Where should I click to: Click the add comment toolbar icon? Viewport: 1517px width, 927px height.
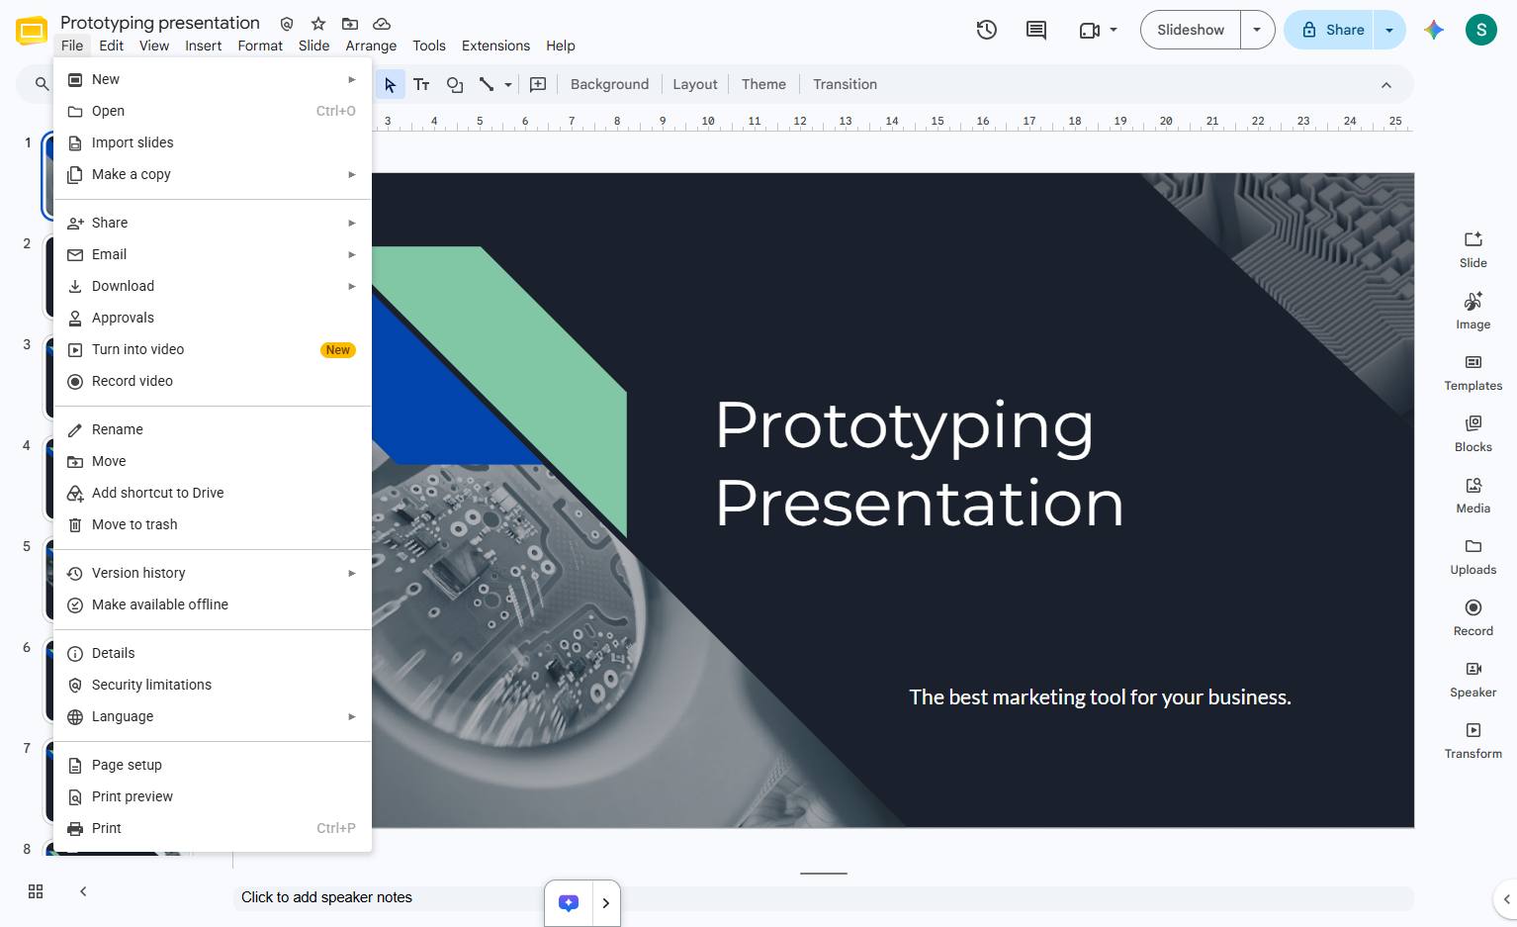coord(538,84)
